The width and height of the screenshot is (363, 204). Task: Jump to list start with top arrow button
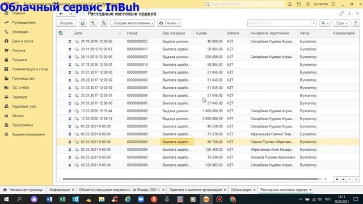pyautogui.click(x=337, y=179)
